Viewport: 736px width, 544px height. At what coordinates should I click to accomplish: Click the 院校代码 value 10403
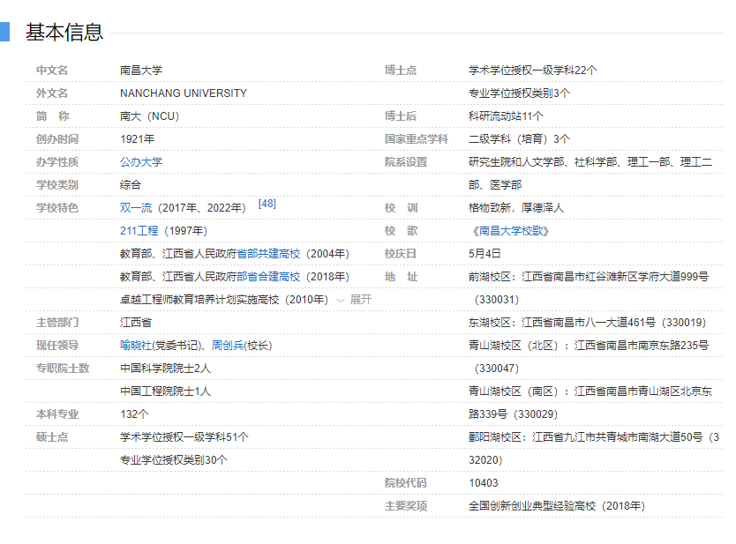[x=483, y=483]
